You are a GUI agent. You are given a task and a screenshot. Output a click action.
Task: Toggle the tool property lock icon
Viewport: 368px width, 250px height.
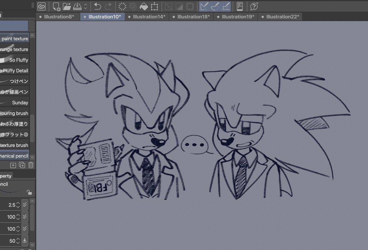pyautogui.click(x=29, y=192)
